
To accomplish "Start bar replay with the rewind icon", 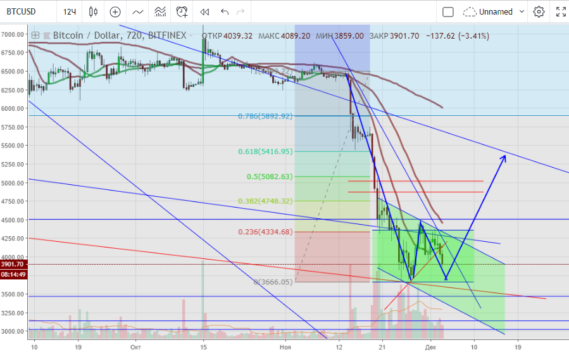I will point(204,11).
